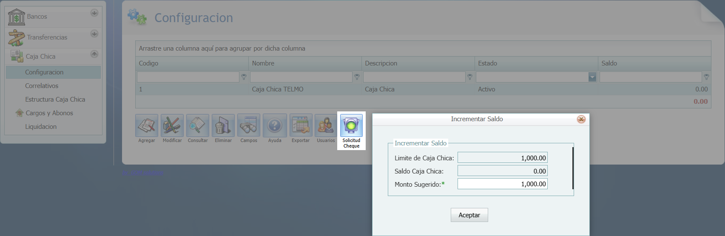
Task: Open the Consultar tool
Action: (198, 125)
